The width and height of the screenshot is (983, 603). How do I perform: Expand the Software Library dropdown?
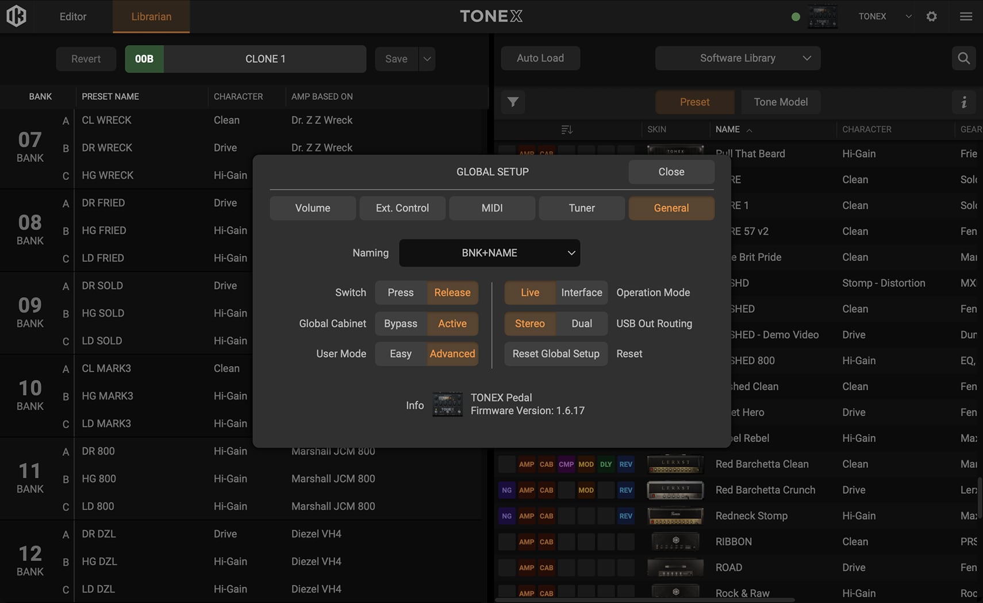738,58
